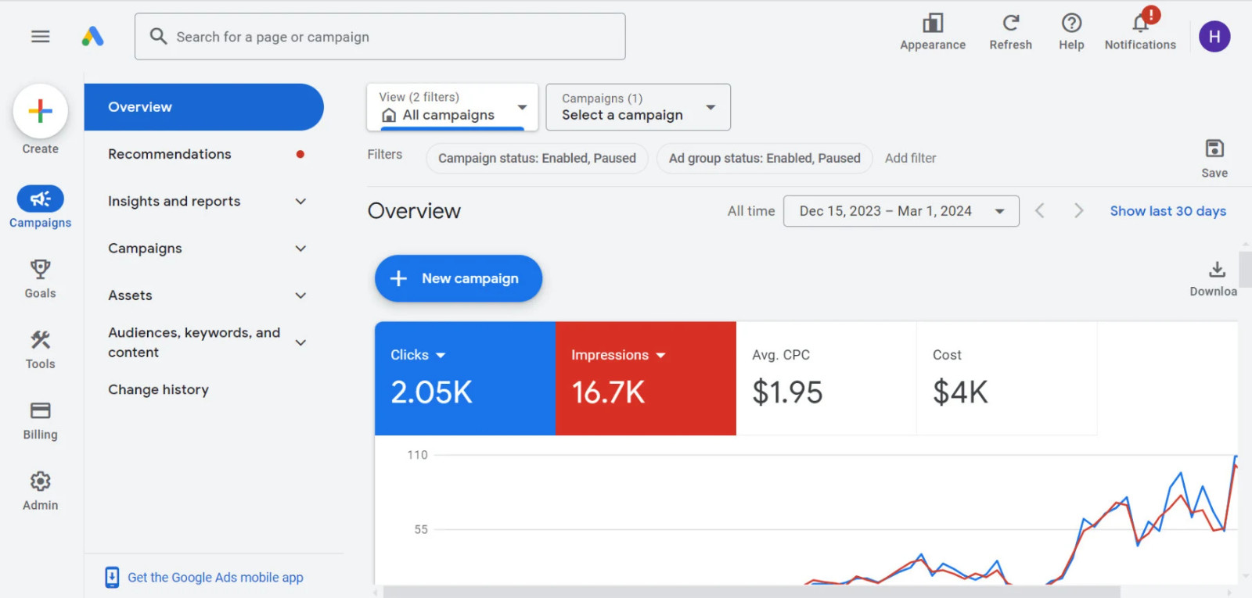1252x598 pixels.
Task: Open Appearance settings
Action: 933,32
